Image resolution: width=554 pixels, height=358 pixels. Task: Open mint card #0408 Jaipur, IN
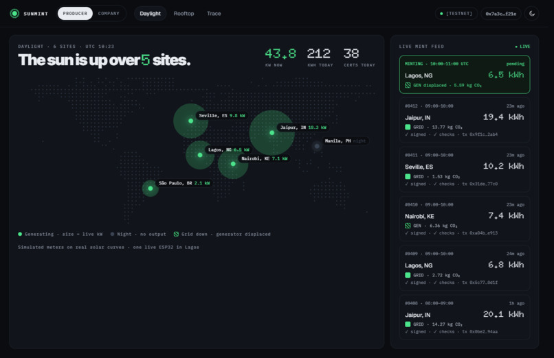[x=465, y=318]
